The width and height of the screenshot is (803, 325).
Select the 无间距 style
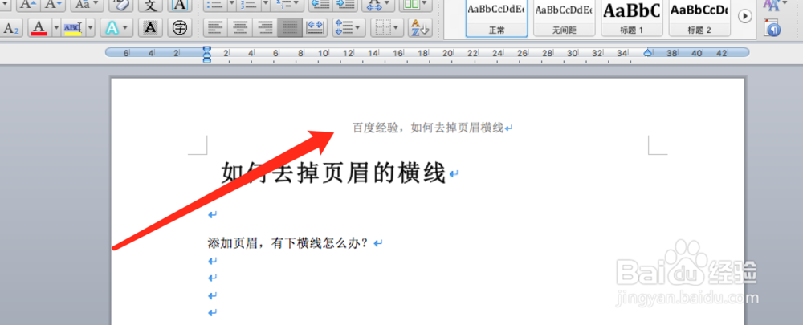pos(565,18)
